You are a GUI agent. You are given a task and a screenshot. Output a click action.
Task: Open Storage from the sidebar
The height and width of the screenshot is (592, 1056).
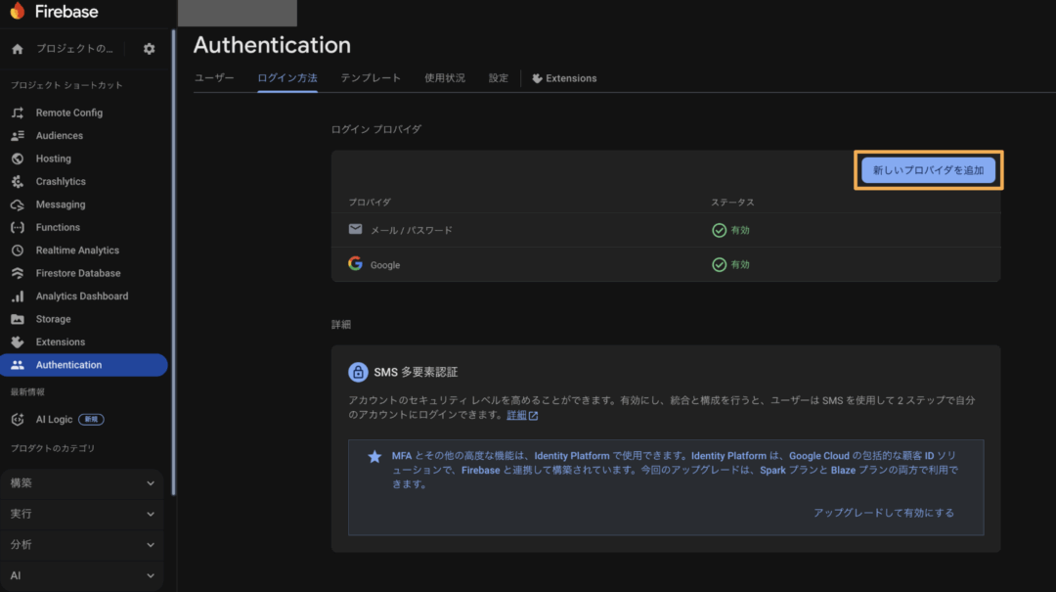coord(53,319)
